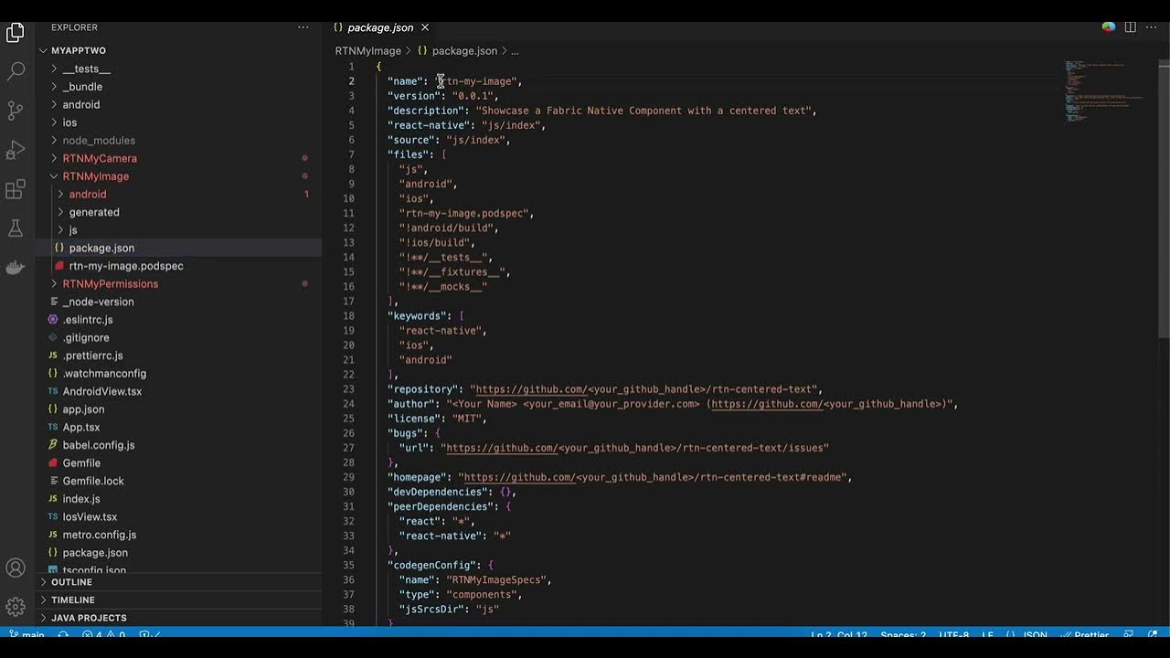Open root package.json below metro.config.js
This screenshot has height=658, width=1170.
click(95, 552)
